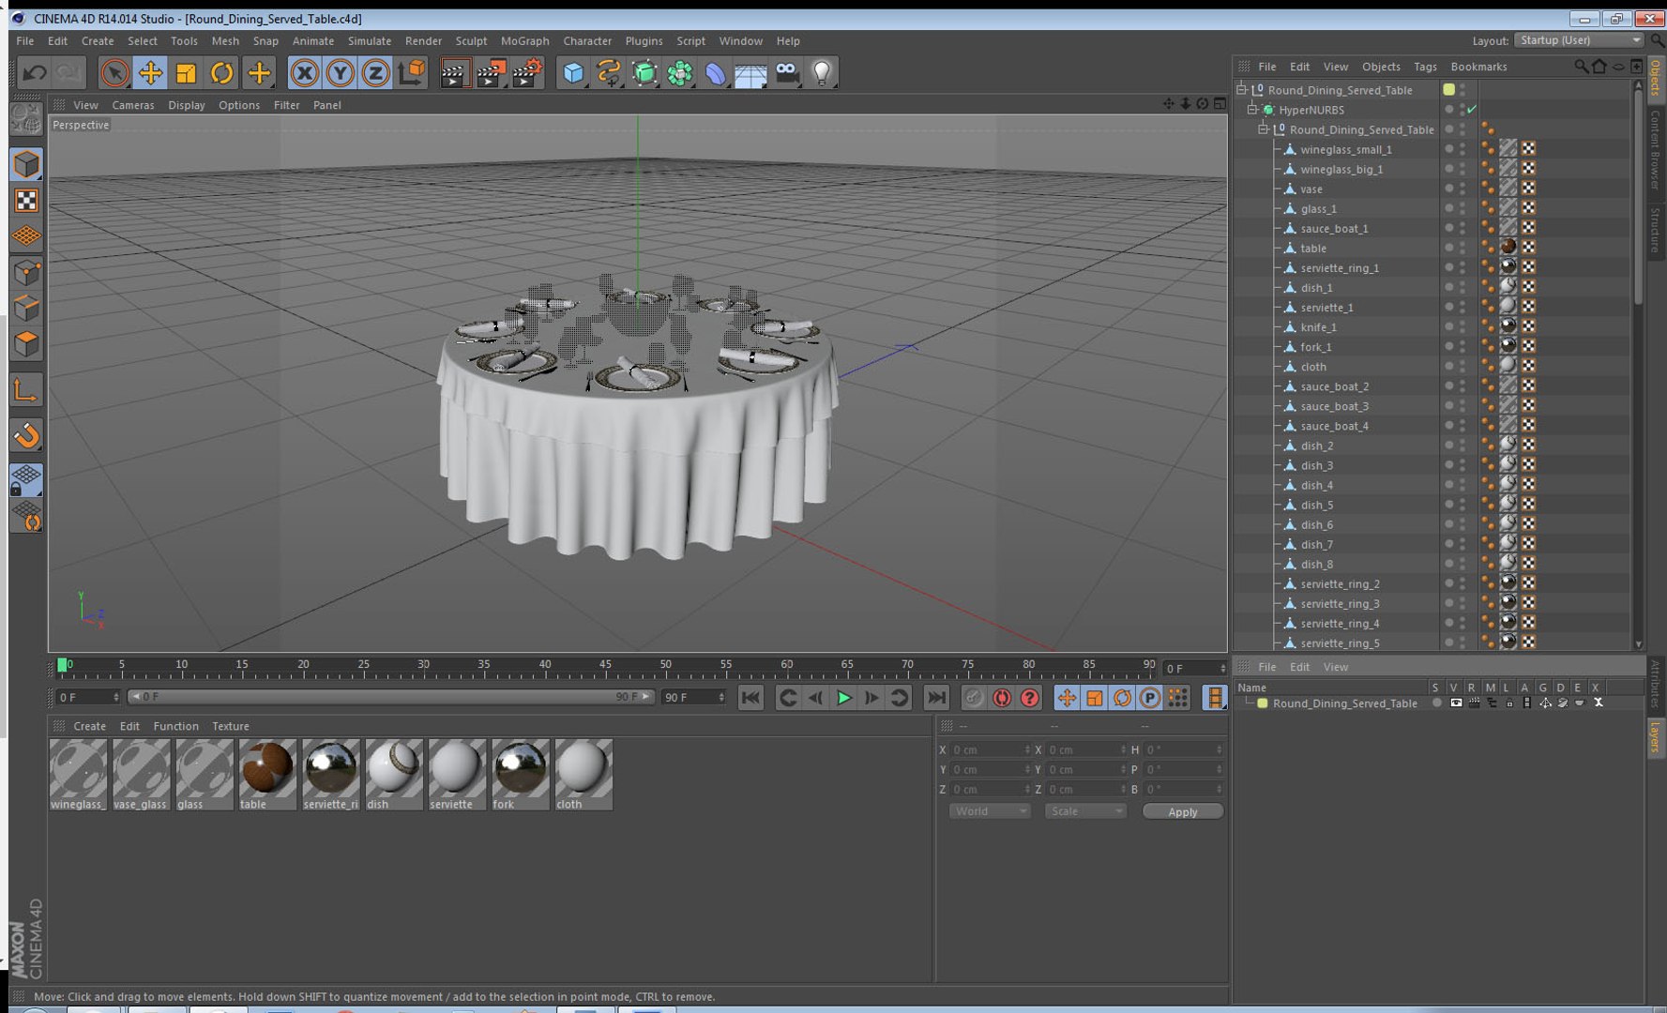The image size is (1667, 1013).
Task: Open the Scale mode dropdown
Action: (x=1085, y=811)
